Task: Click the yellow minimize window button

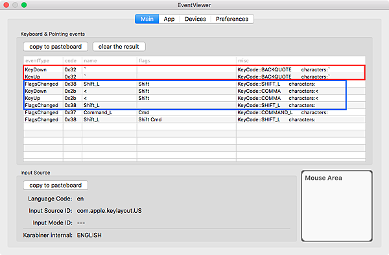Action: [15, 5]
